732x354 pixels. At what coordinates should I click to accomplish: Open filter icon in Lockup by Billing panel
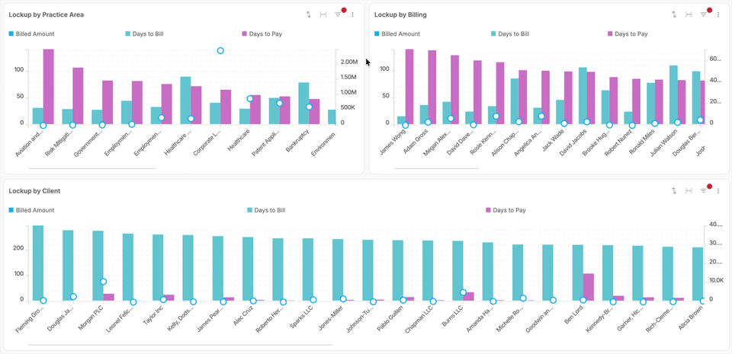pyautogui.click(x=703, y=14)
